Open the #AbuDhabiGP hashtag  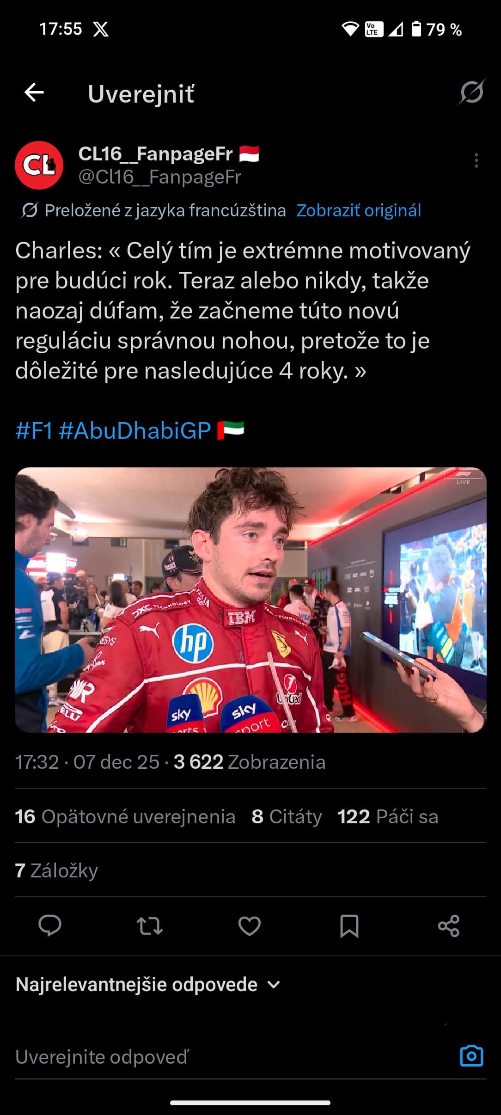tap(135, 430)
